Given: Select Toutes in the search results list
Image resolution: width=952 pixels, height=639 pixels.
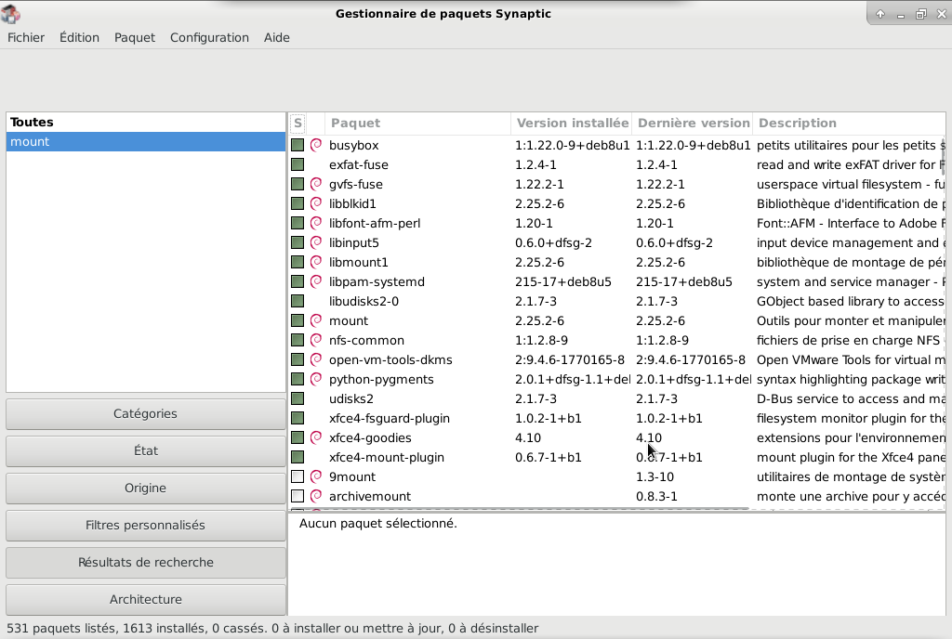Looking at the screenshot, I should point(146,122).
